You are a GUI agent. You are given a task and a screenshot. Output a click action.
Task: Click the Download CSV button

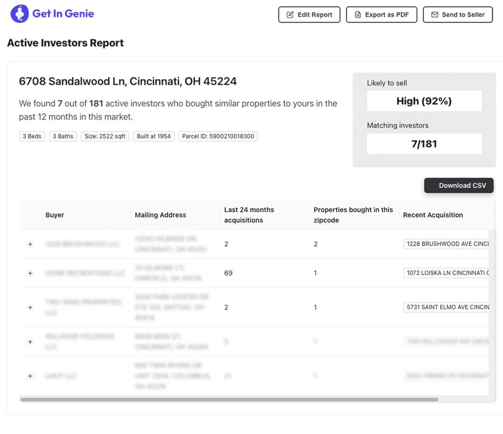tap(458, 185)
